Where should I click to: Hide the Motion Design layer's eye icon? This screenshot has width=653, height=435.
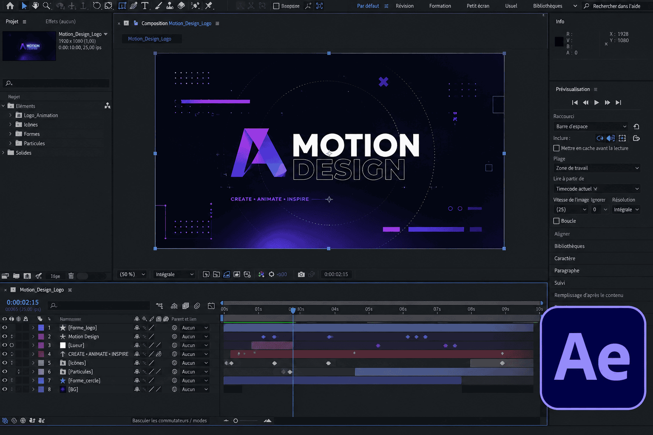coord(5,336)
